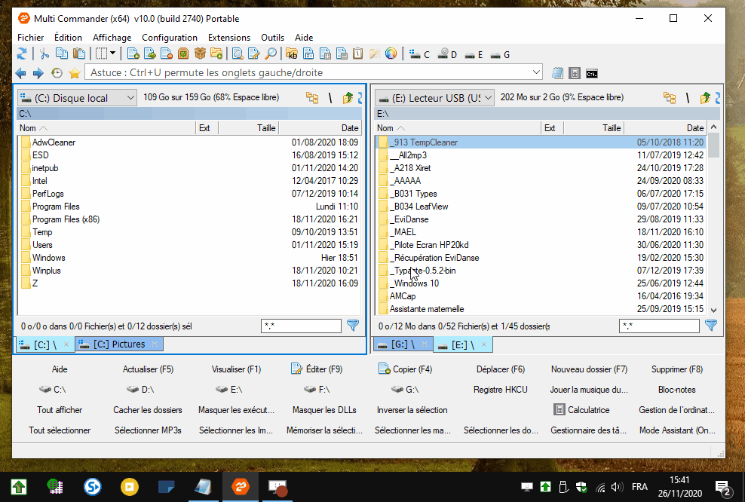
Task: Open the Outils menu
Action: click(272, 38)
